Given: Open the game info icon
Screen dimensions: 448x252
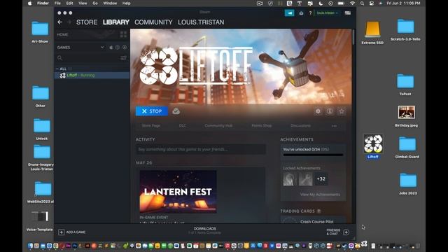Looking at the screenshot, I should point(330,111).
